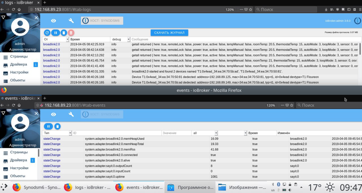Open the wrench settings icon in the events window
The height and width of the screenshot is (193, 362).
pos(71,114)
